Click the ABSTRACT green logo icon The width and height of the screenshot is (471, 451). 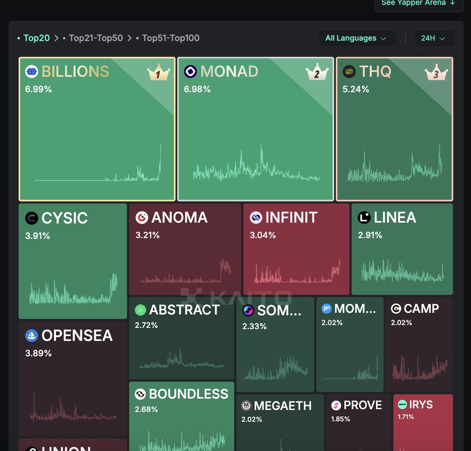tap(140, 310)
